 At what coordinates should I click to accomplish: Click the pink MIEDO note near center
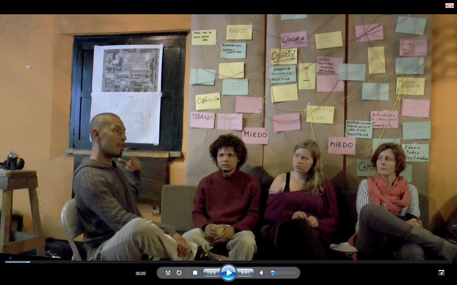(255, 135)
